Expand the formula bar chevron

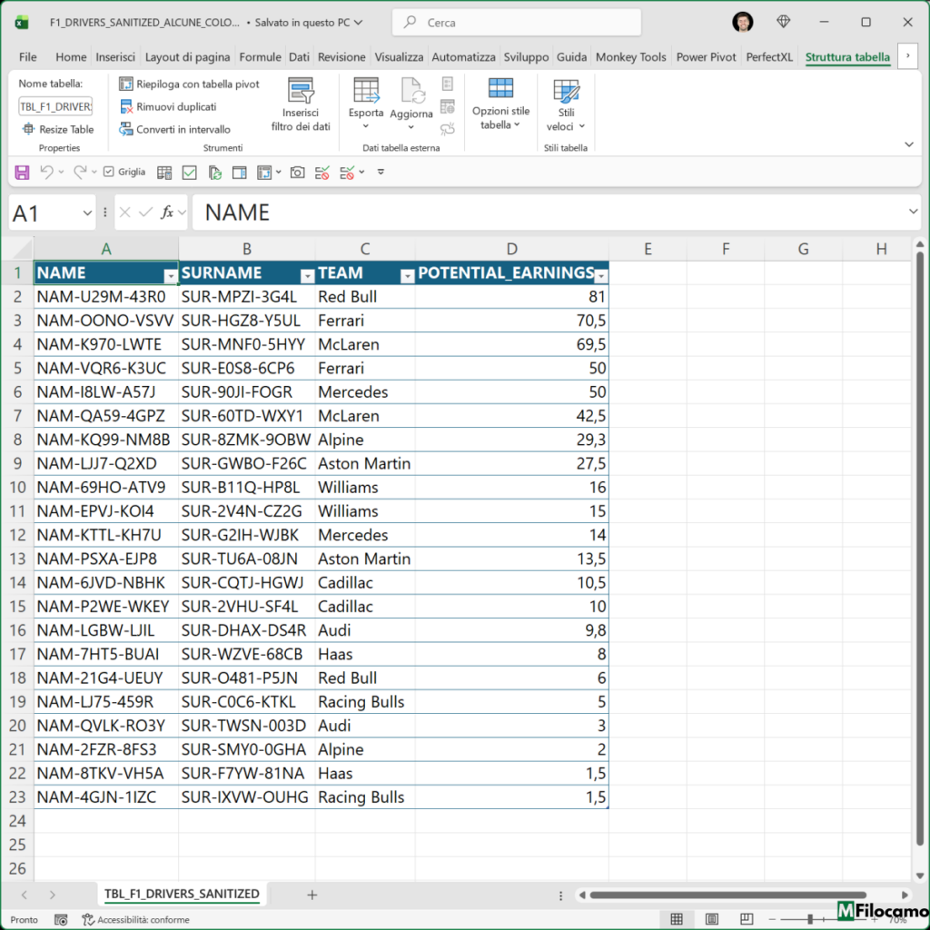[x=913, y=211]
